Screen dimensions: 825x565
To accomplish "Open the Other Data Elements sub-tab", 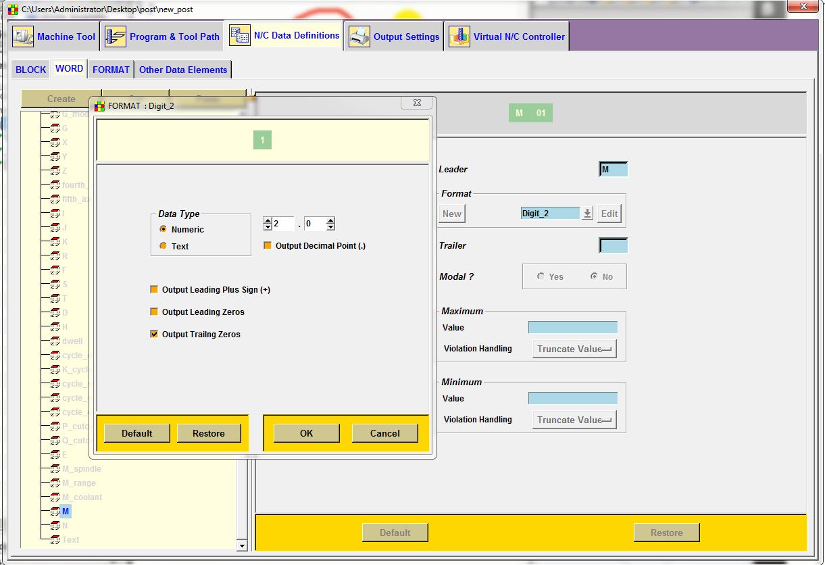I will point(183,70).
